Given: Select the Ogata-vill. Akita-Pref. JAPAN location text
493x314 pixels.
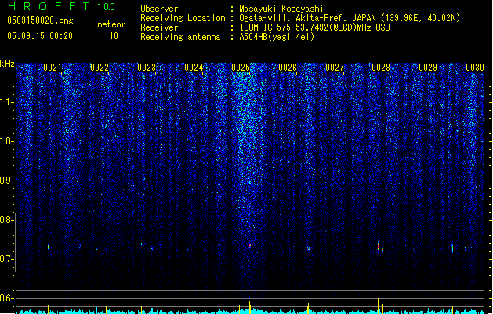Looking at the screenshot, I should click(307, 18).
